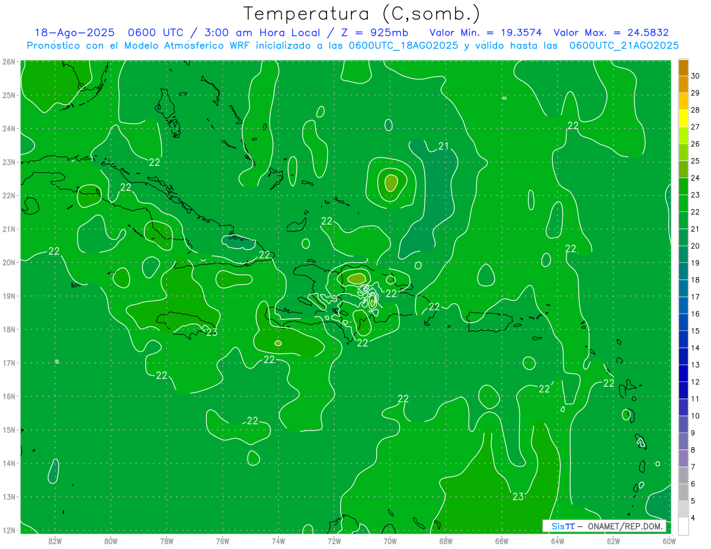Select the init time '0600UTC_18AGO2025'
The image size is (711, 549).
pos(403,46)
